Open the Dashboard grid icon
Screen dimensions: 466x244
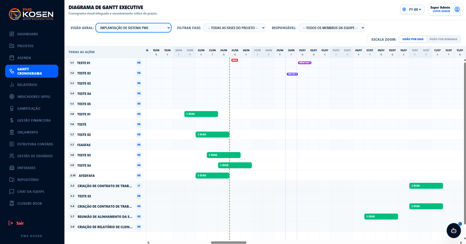pos(12,34)
